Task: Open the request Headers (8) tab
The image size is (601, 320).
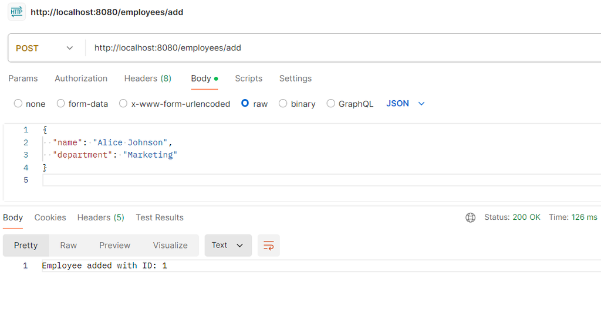Action: click(x=147, y=79)
